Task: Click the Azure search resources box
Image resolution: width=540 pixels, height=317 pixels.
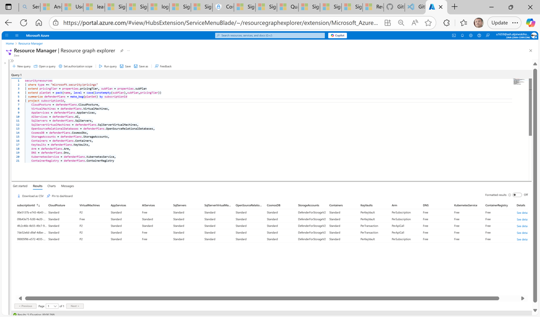Action: click(x=270, y=36)
